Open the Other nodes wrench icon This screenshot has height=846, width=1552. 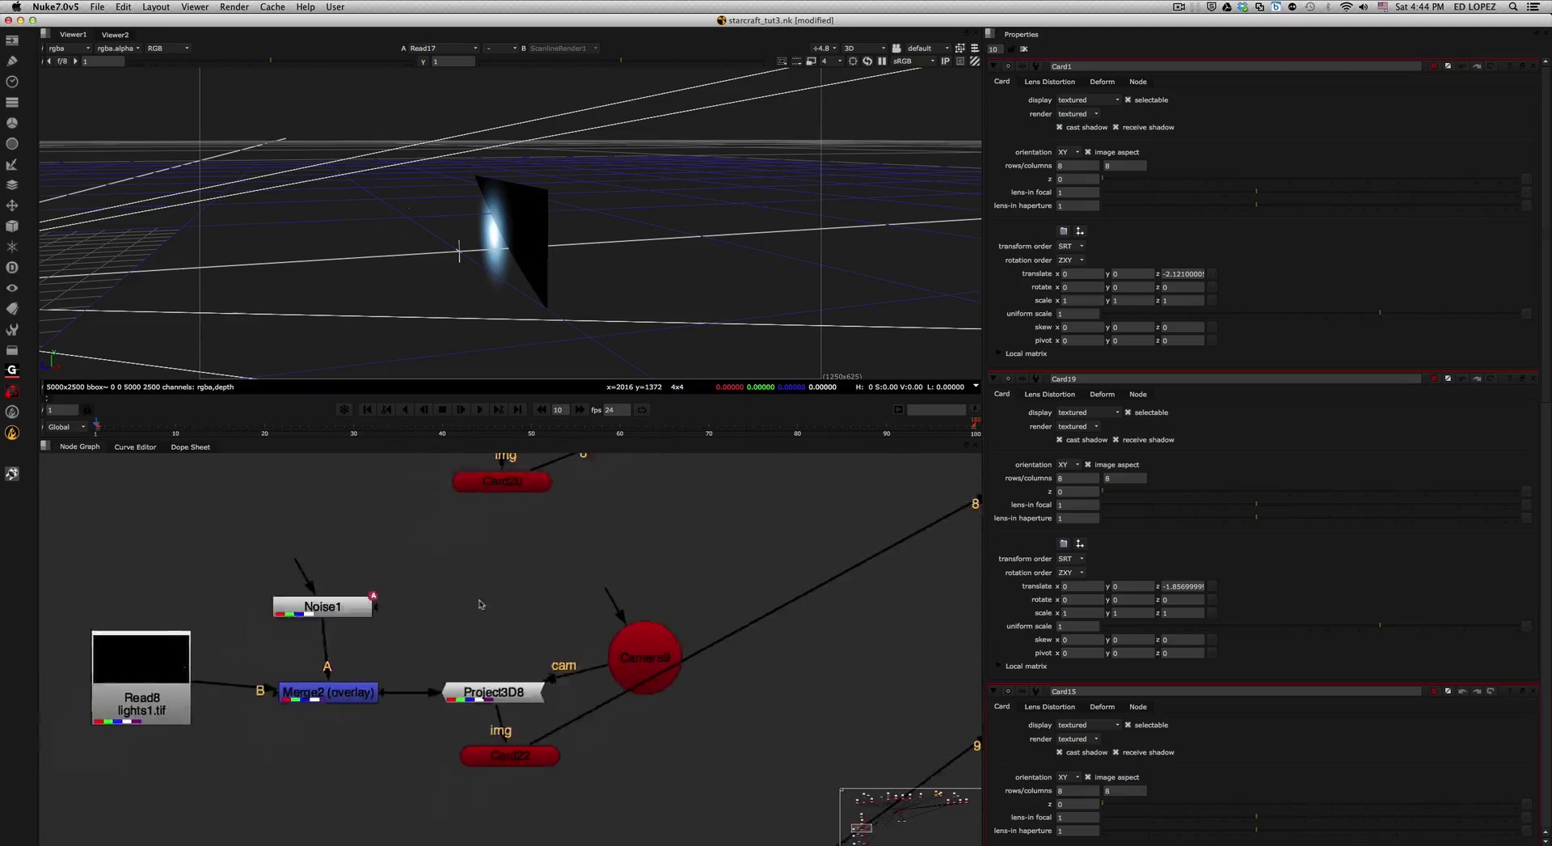coord(12,329)
